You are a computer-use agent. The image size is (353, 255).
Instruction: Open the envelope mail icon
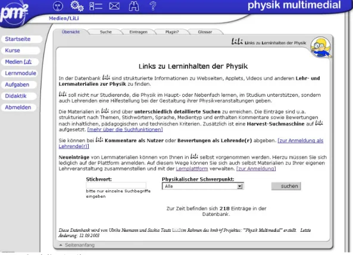point(114,6)
